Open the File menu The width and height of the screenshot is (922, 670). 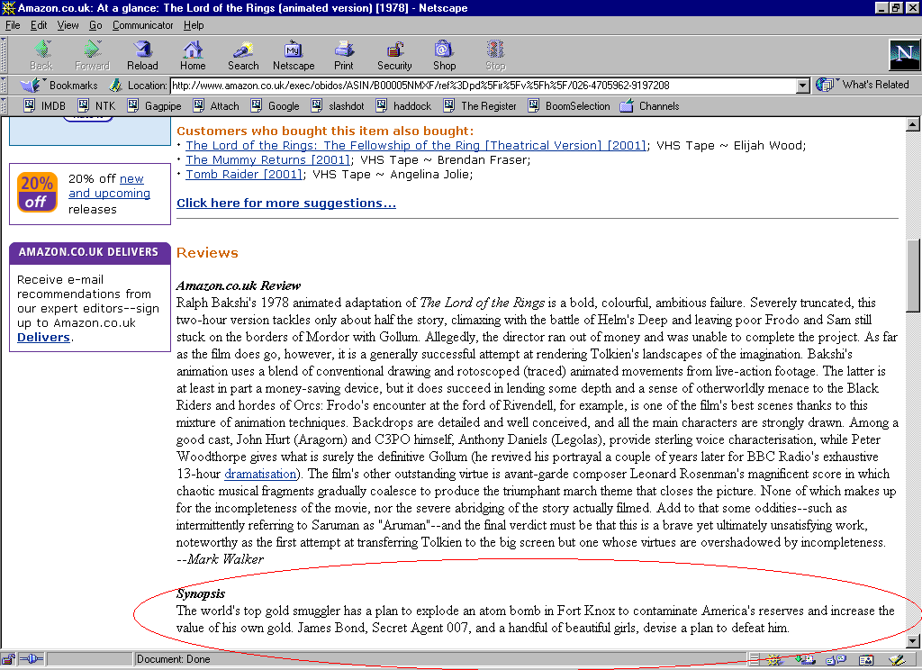13,25
